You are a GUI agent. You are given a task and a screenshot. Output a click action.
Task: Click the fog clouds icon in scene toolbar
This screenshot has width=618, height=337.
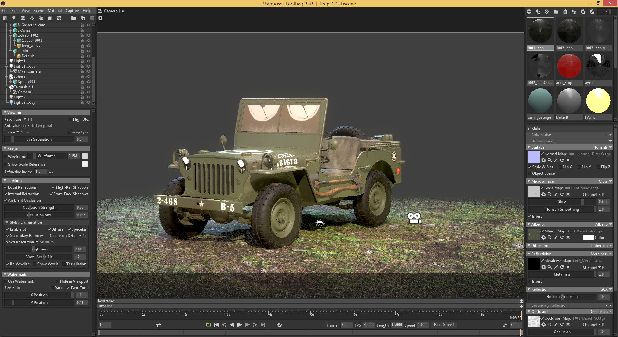click(x=41, y=18)
